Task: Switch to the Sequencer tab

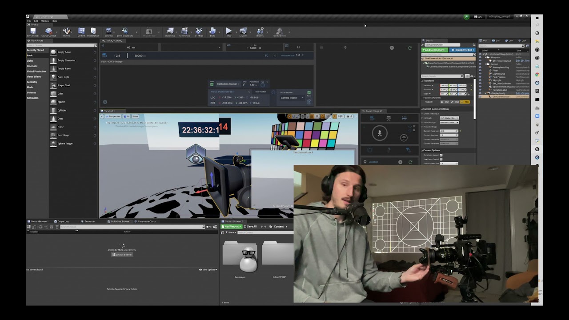Action: coord(89,221)
